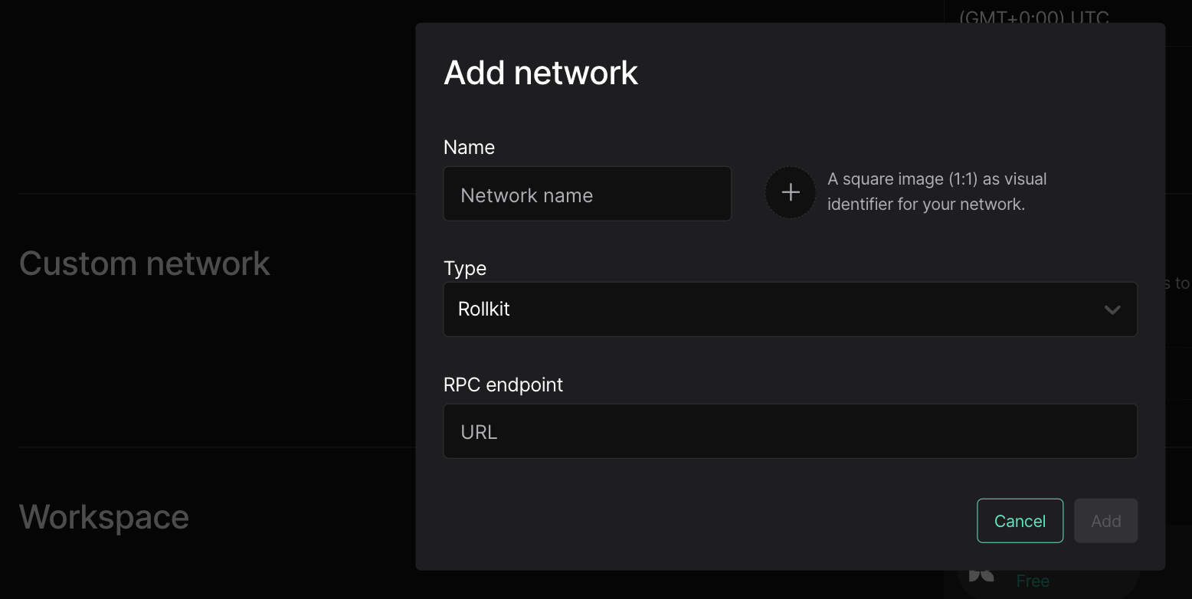This screenshot has height=599, width=1192.
Task: Click the Workspace heading in background
Action: pyautogui.click(x=104, y=517)
